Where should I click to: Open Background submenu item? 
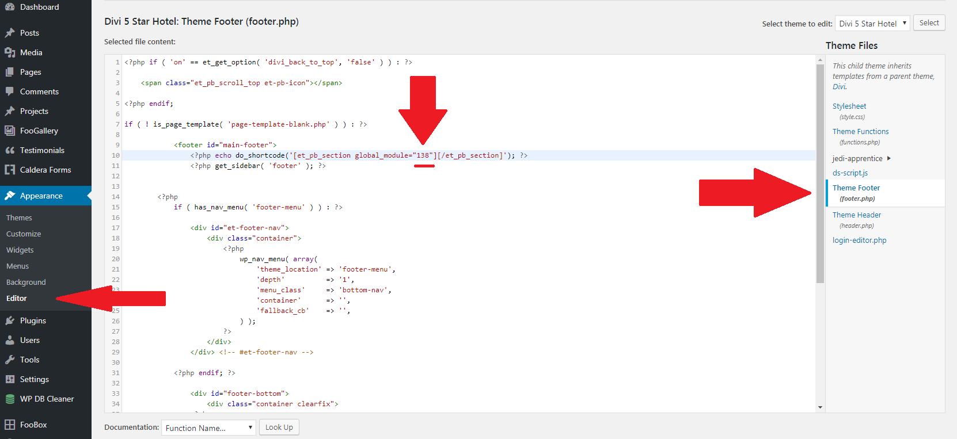point(26,282)
